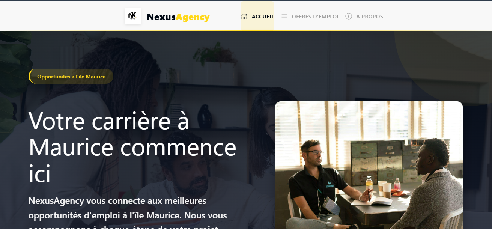Click the list icon beside Offres d'emploi
The height and width of the screenshot is (229, 492).
point(284,16)
